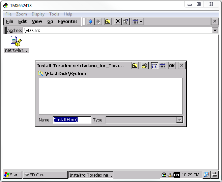Go up one level in install dialog
Image resolution: width=222 pixels, height=182 pixels.
click(135, 66)
